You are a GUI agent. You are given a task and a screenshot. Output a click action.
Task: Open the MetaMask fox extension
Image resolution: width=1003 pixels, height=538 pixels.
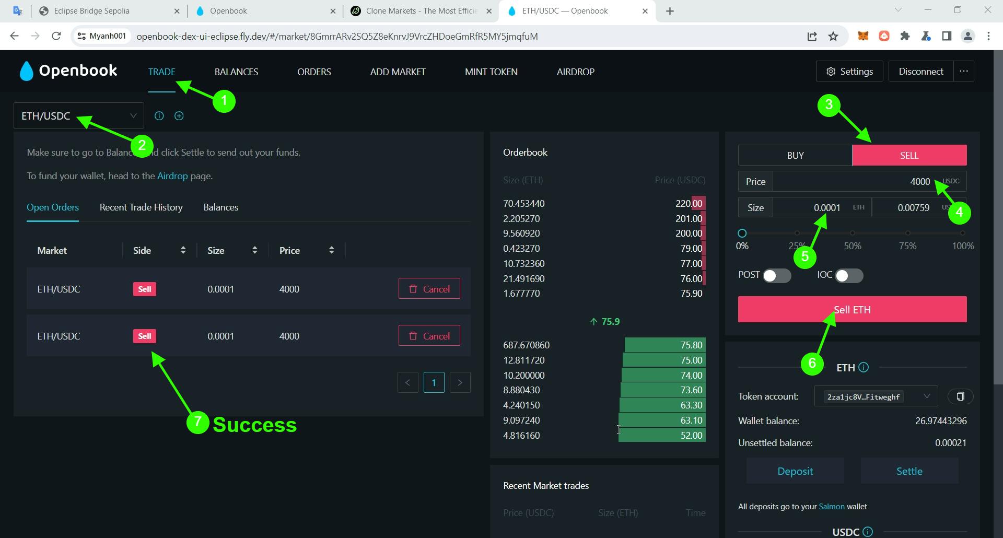(863, 36)
